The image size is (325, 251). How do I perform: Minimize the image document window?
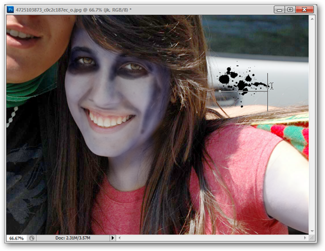(x=279, y=9)
